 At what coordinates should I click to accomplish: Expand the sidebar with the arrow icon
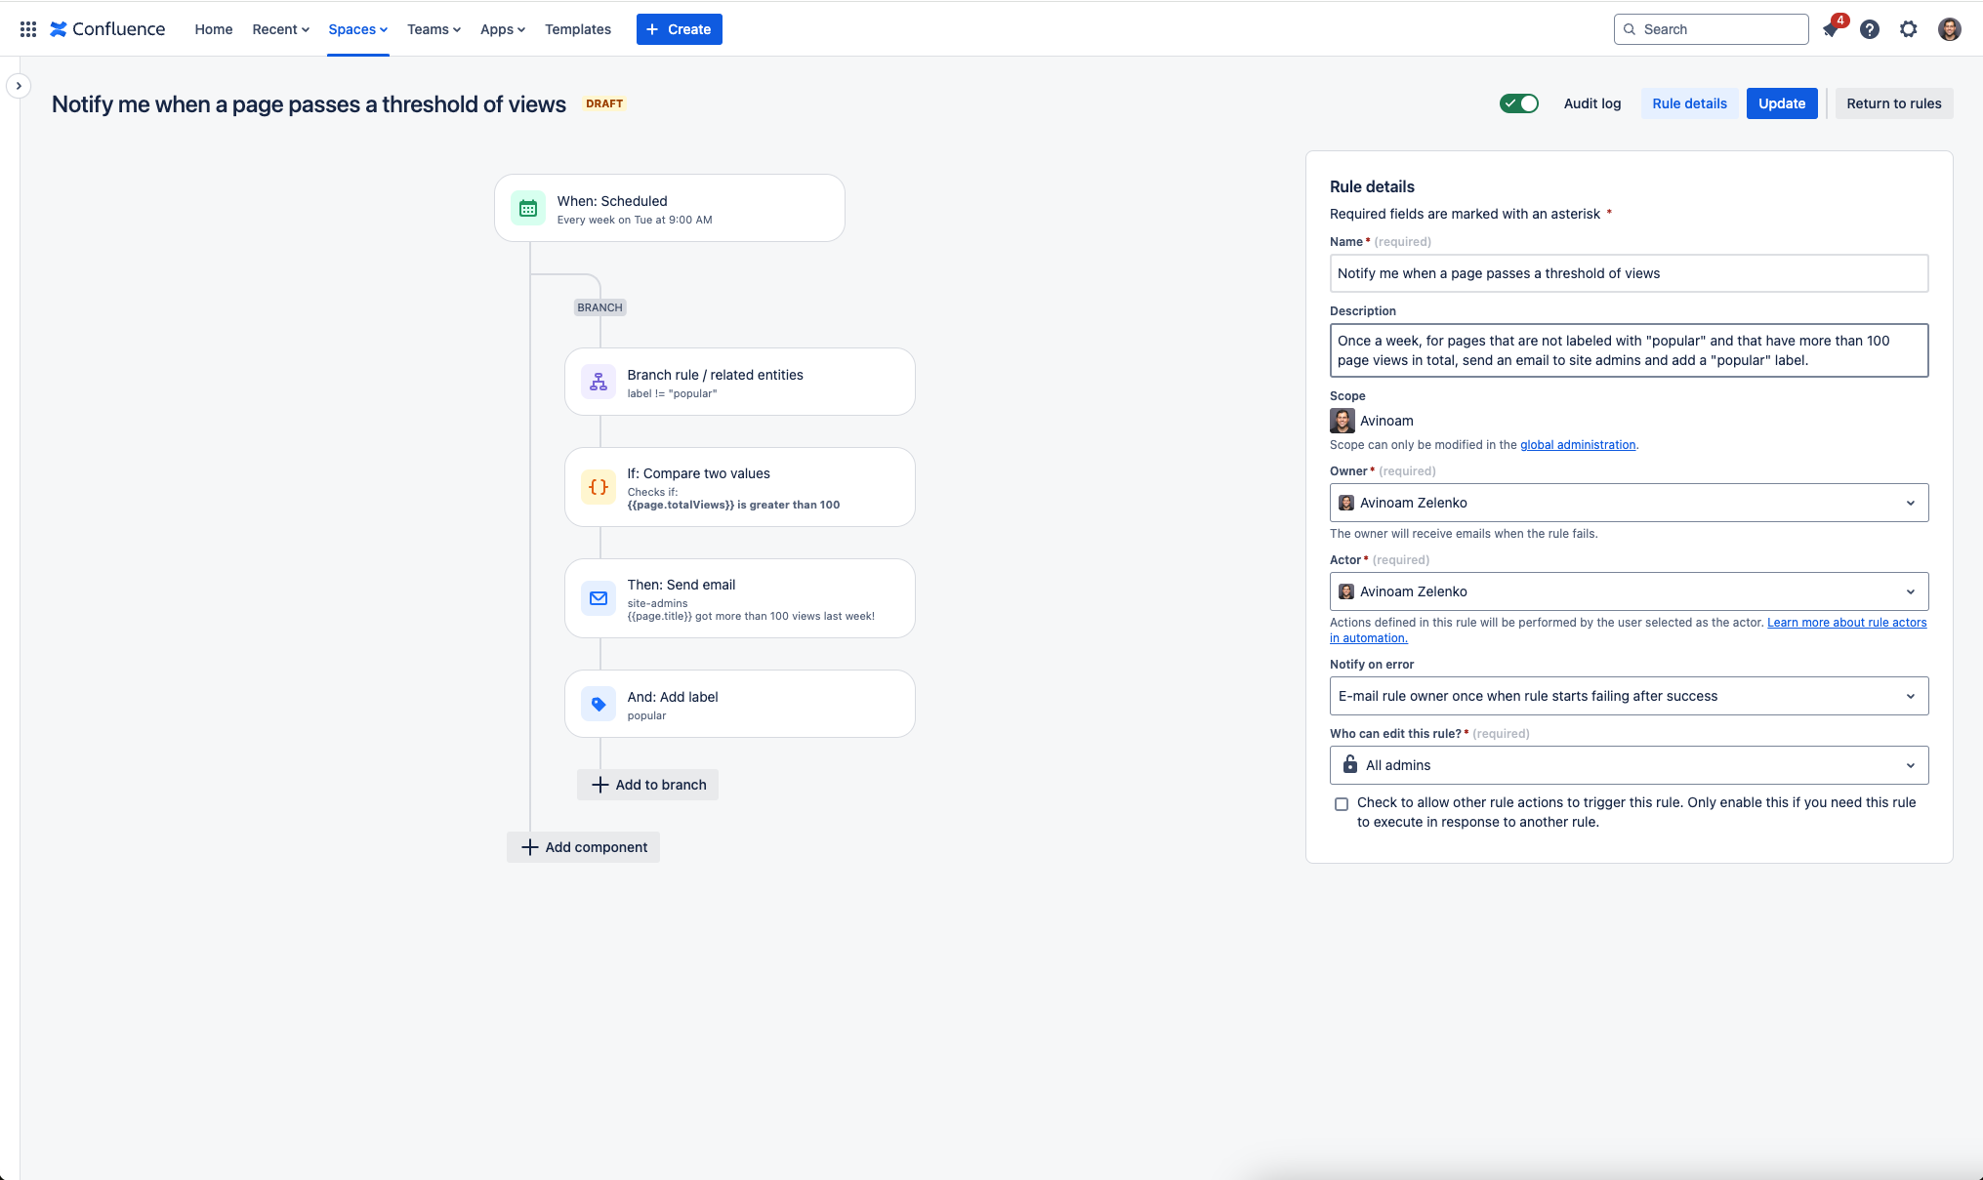[x=19, y=86]
